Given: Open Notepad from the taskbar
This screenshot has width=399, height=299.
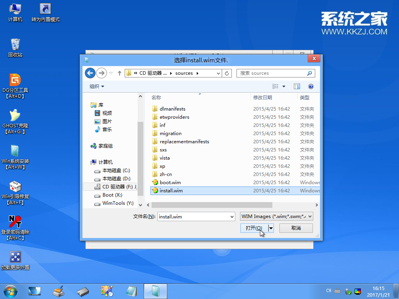Looking at the screenshot, I should pos(131,291).
